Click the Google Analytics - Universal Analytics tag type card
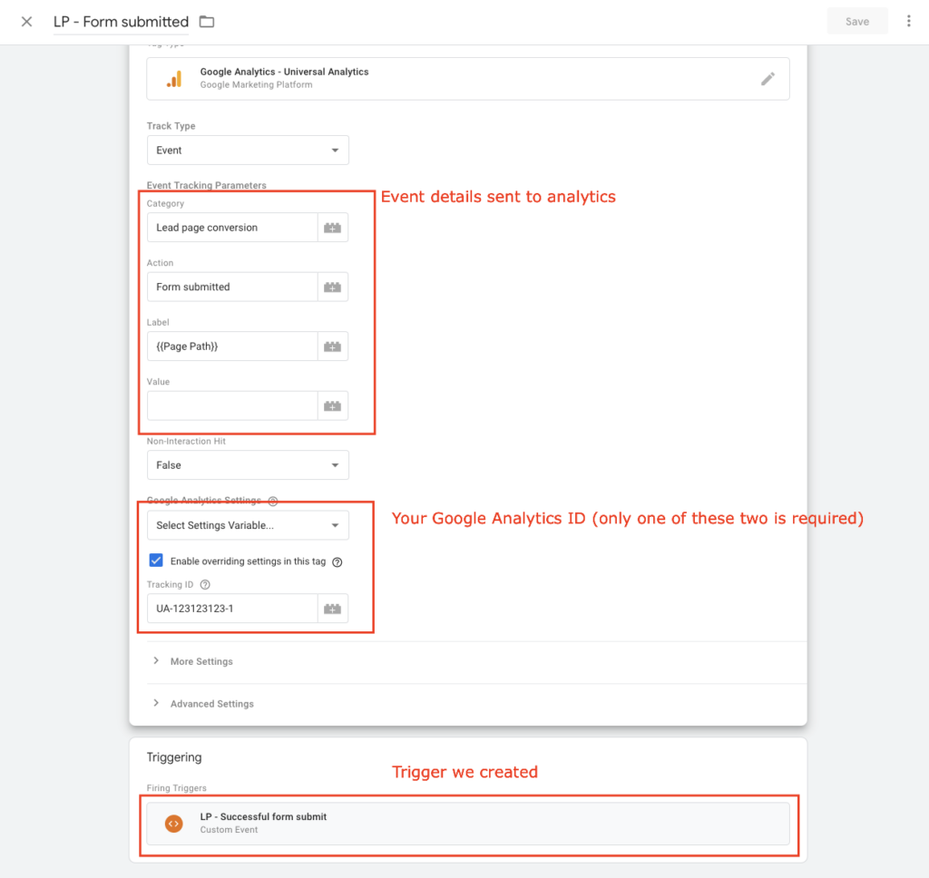The height and width of the screenshot is (878, 929). pyautogui.click(x=468, y=79)
